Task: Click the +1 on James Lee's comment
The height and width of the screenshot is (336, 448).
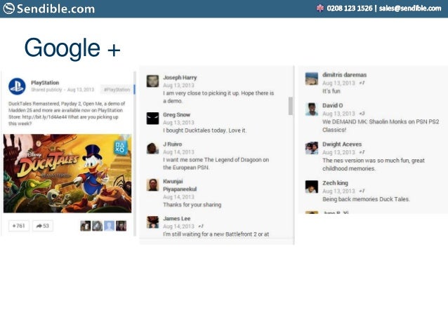Action: [201, 226]
